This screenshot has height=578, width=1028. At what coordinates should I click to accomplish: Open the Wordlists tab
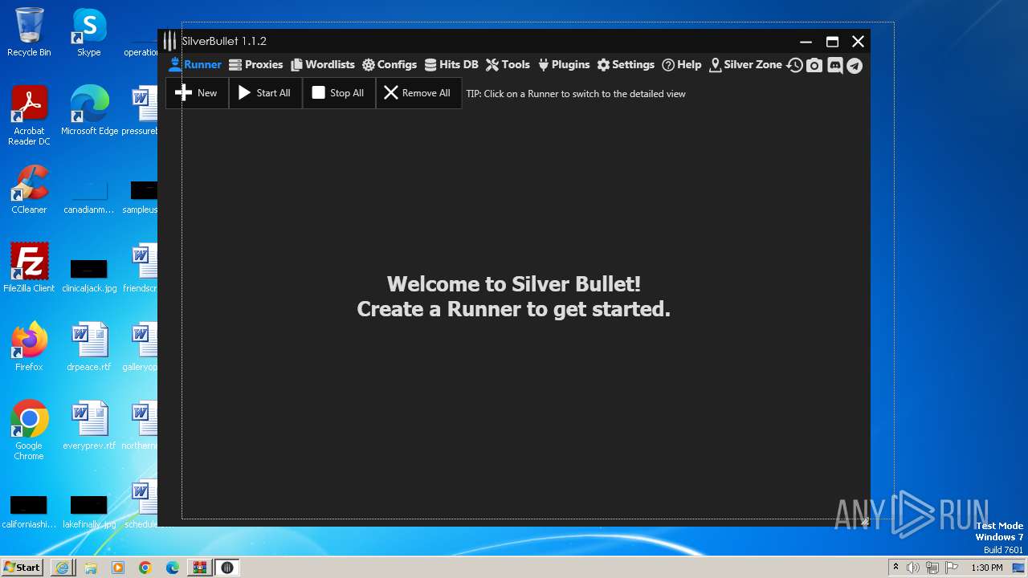point(322,65)
